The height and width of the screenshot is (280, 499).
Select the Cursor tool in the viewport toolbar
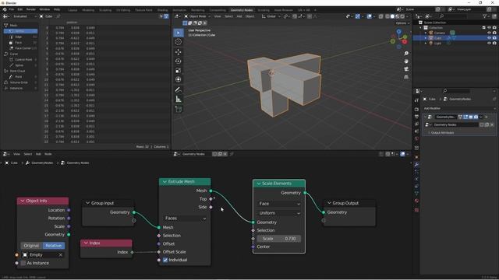click(179, 42)
